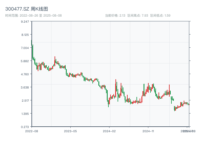Select the 2022-08 x-axis date label
The image size is (210, 158).
(31, 131)
